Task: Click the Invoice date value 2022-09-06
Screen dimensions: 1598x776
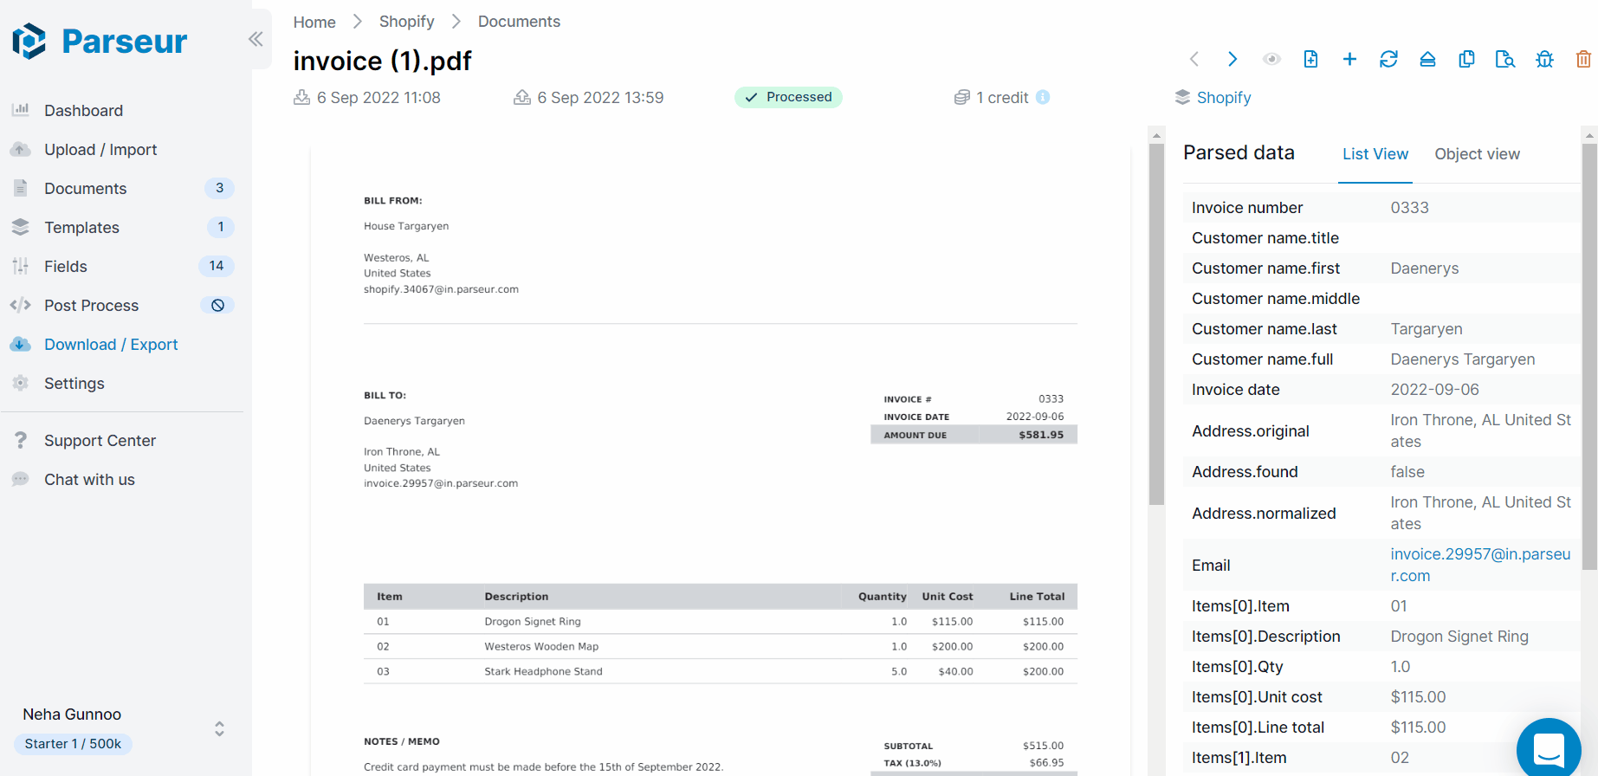Action: point(1435,390)
